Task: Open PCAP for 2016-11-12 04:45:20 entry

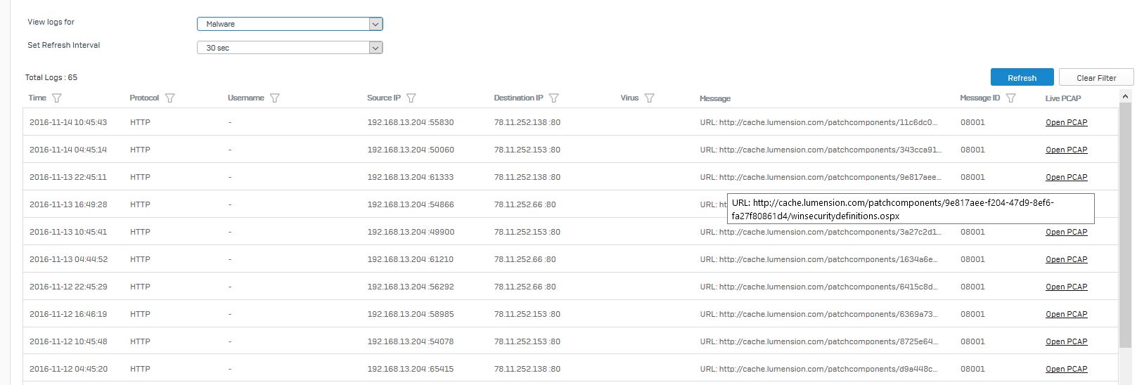Action: coord(1066,369)
